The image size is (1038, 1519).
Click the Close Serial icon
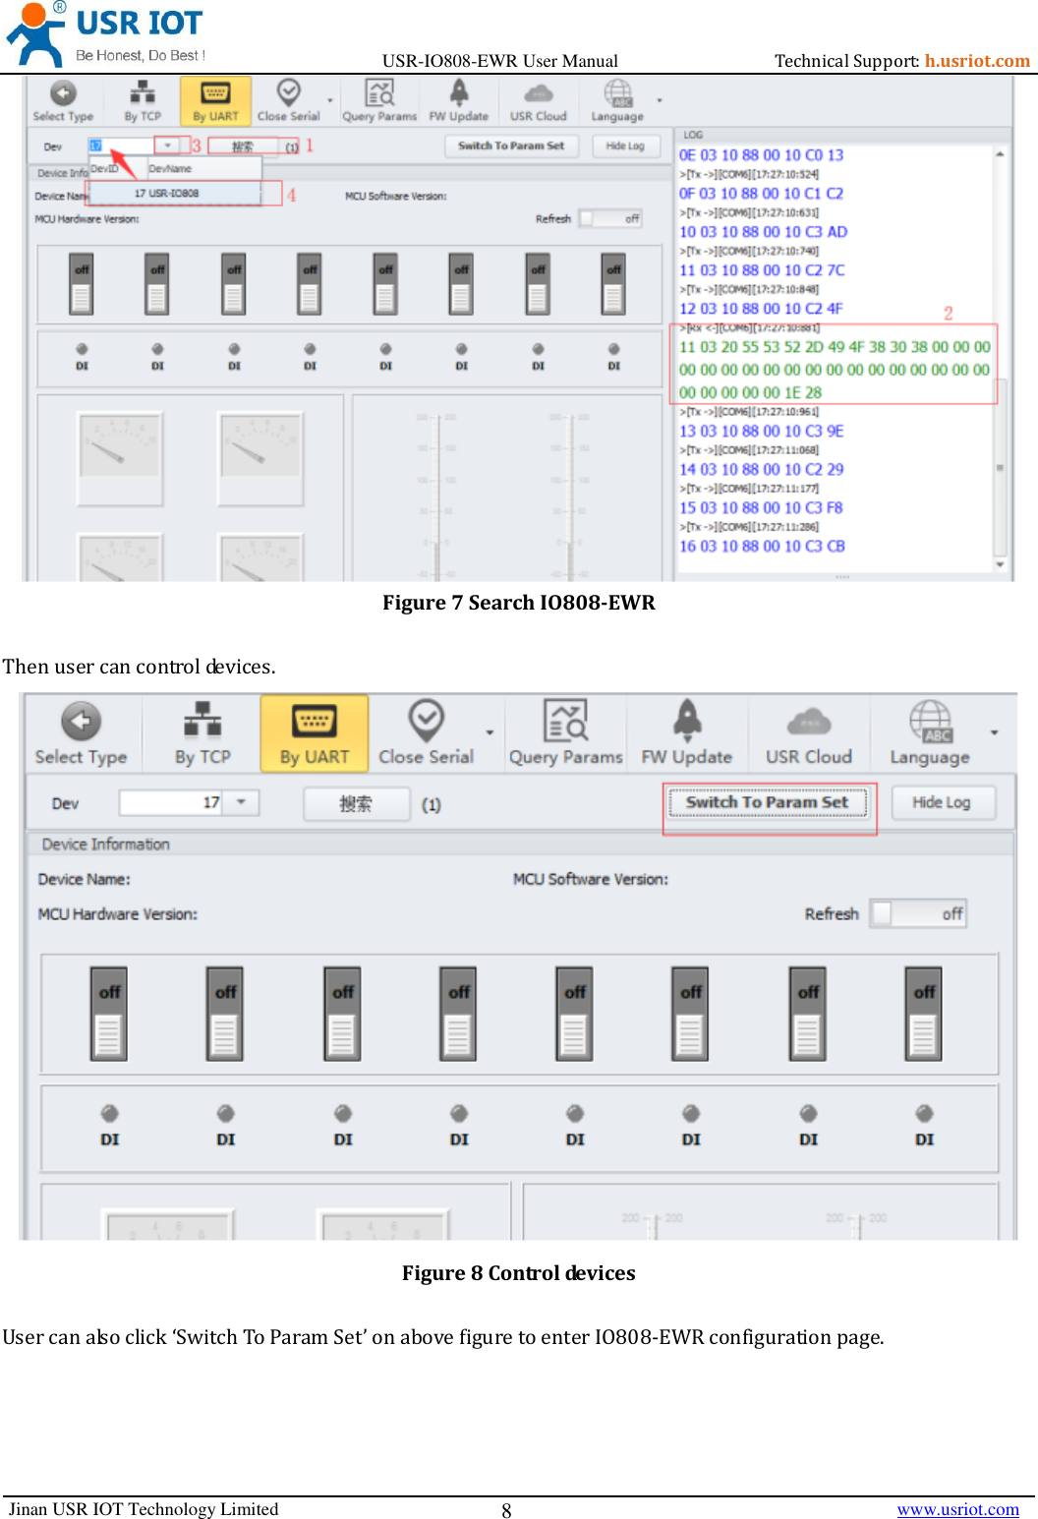tap(427, 731)
